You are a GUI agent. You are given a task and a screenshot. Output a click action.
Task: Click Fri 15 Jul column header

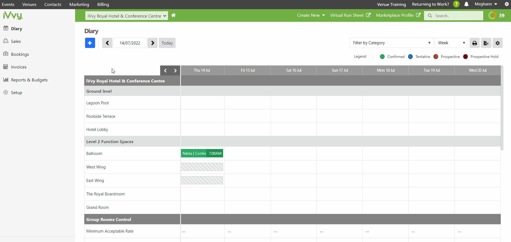click(248, 70)
